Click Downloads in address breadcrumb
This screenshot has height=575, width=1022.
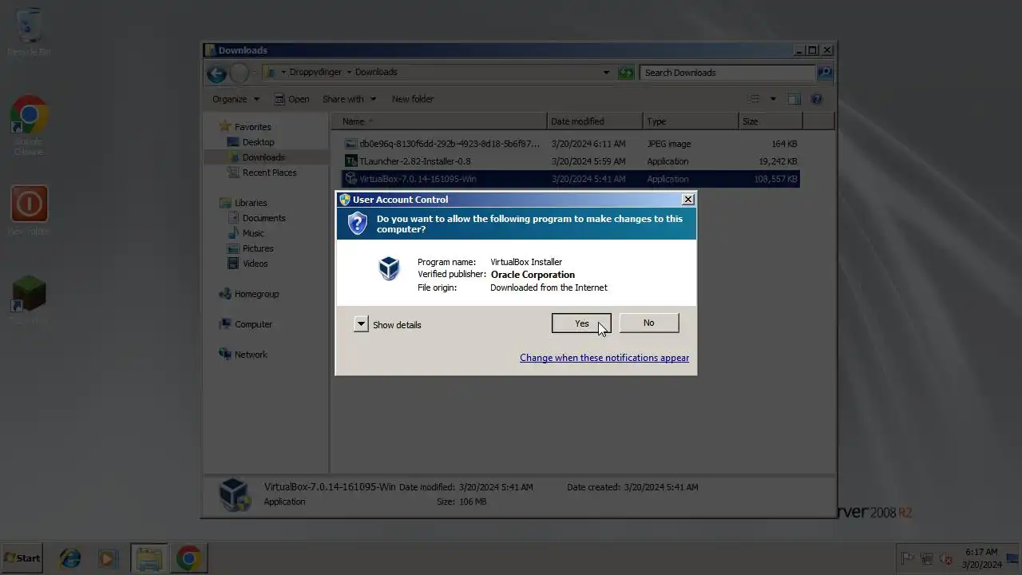[x=376, y=72]
